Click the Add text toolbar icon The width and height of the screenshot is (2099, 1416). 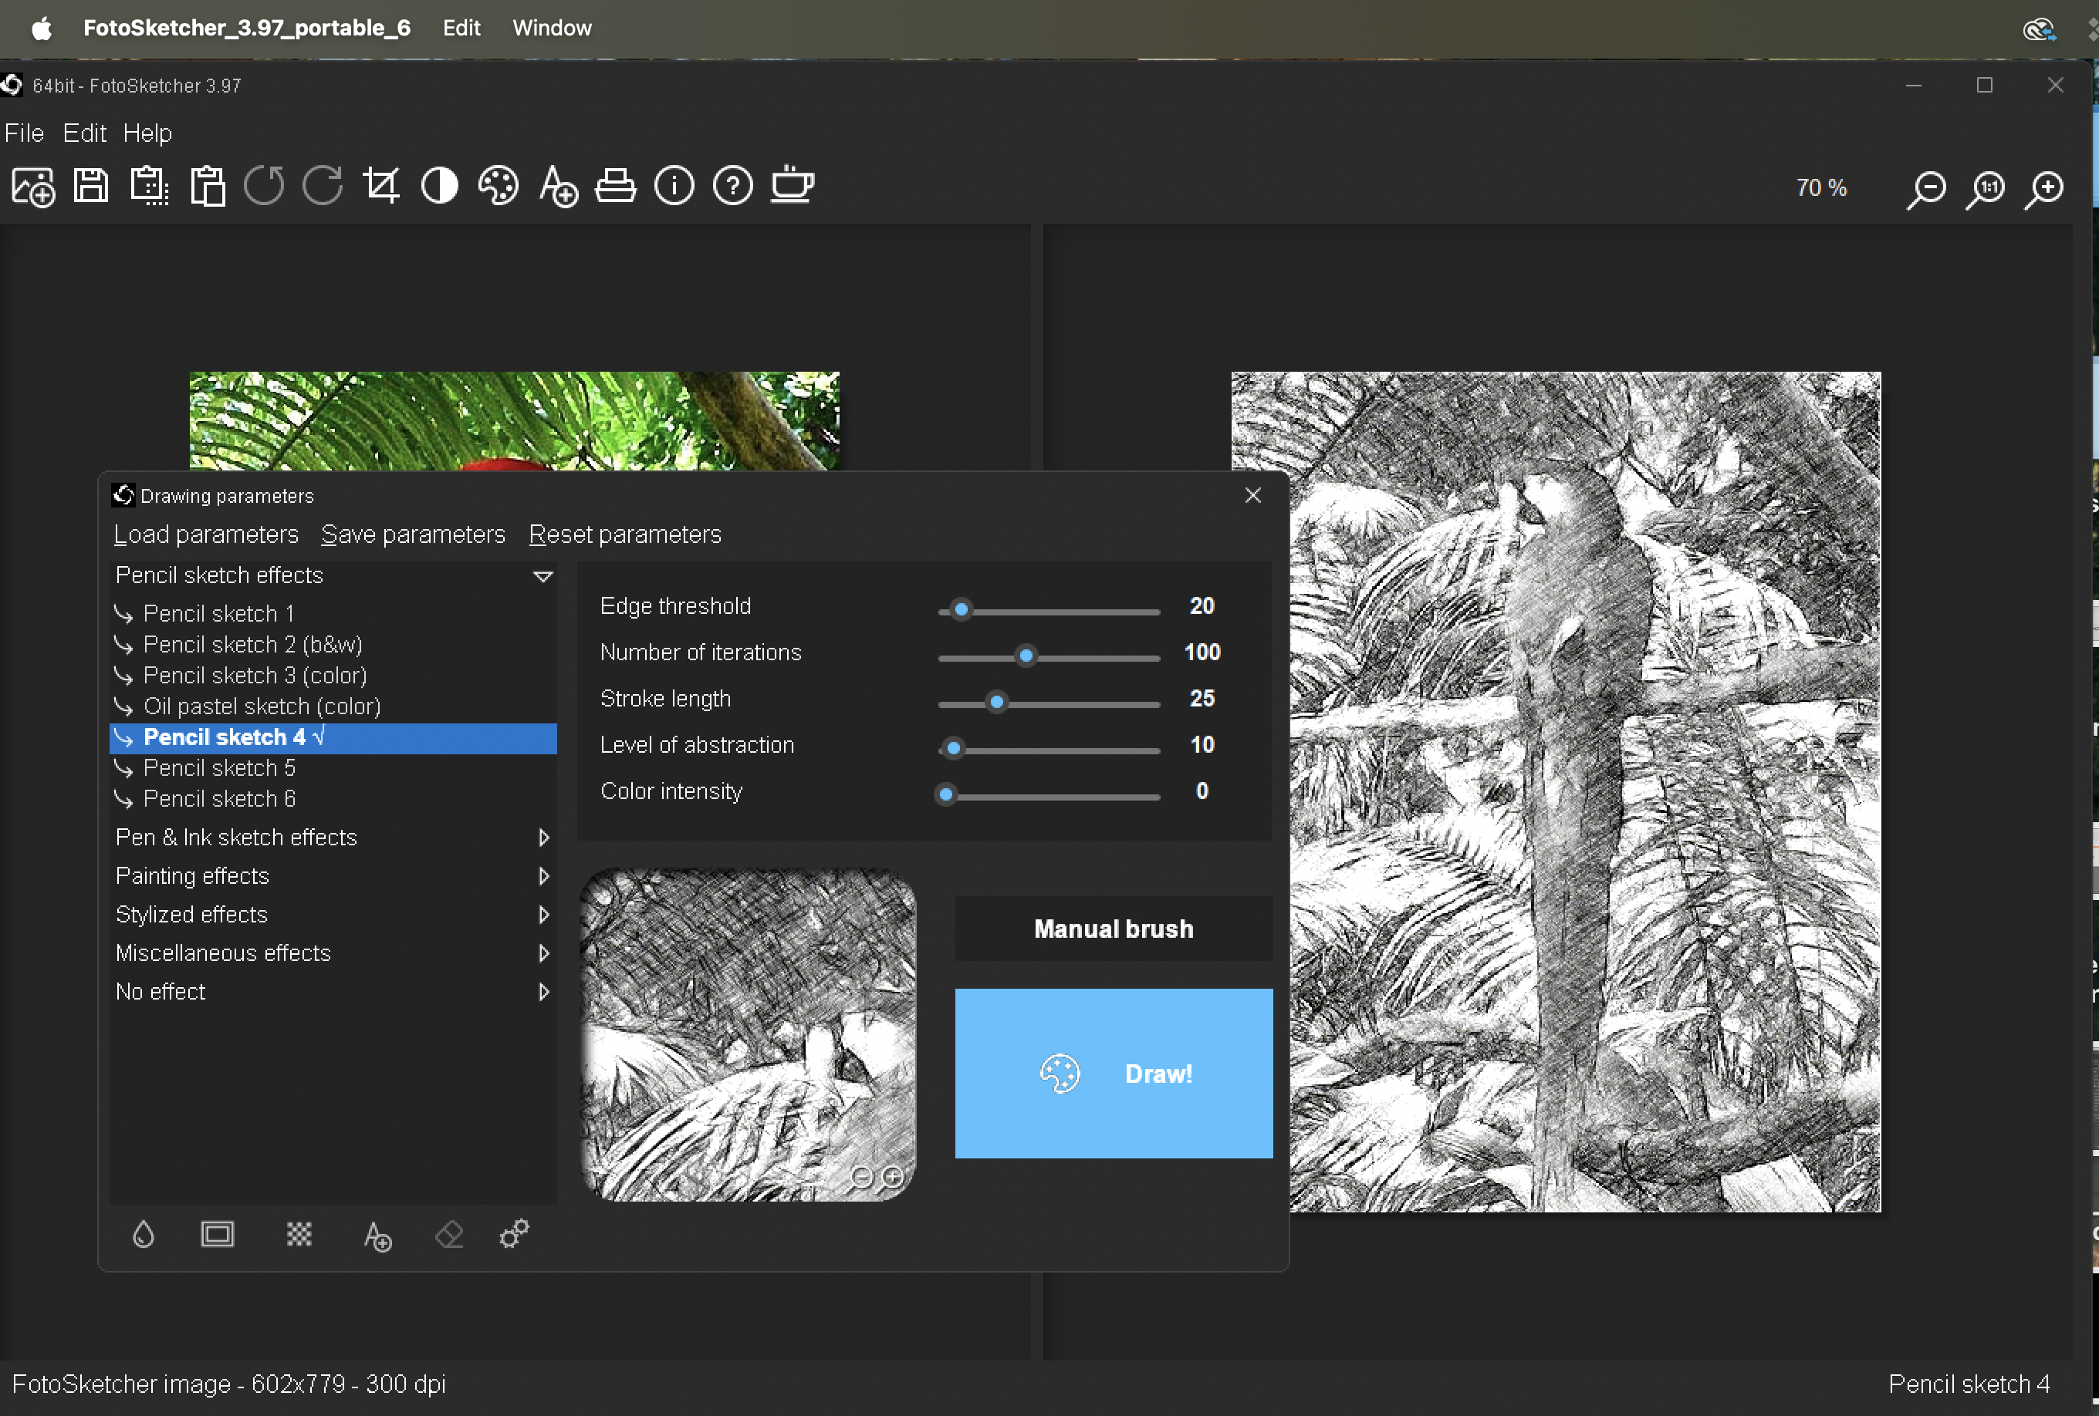tap(558, 187)
